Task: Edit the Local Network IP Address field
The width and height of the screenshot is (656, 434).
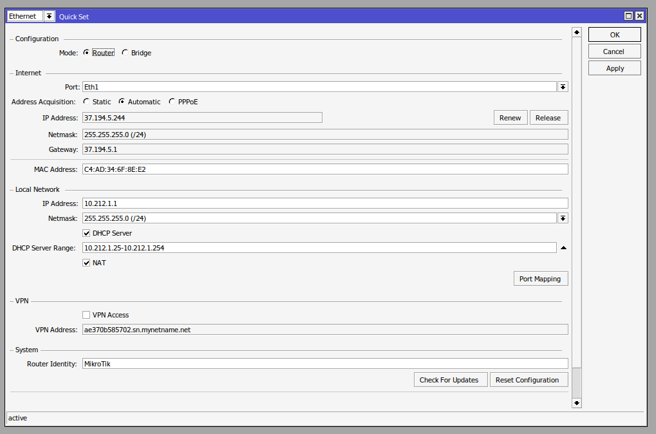Action: point(324,203)
